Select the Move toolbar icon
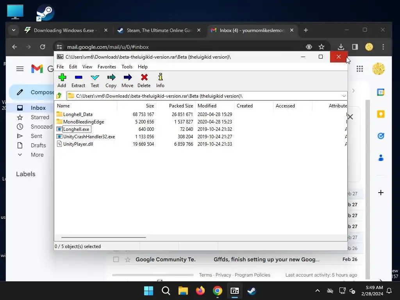The height and width of the screenshot is (300, 400). pos(127,80)
